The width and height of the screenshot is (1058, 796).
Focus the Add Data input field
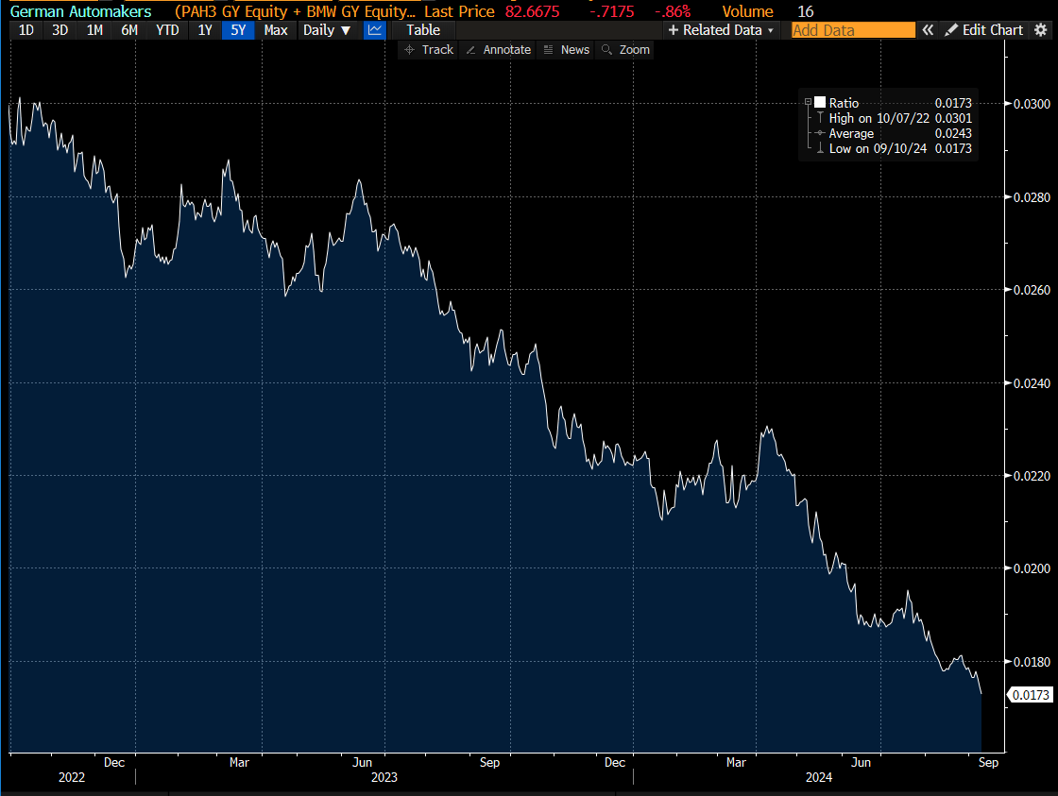(853, 30)
